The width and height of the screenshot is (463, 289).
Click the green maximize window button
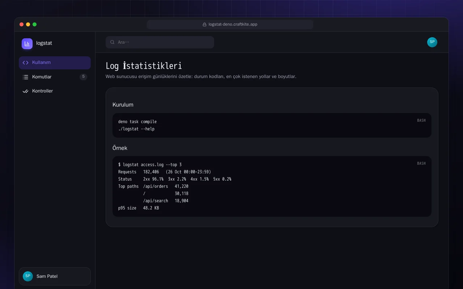tap(35, 25)
